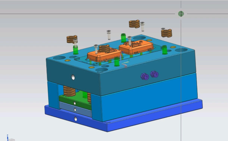
Task: Click the hole in the green ejector plate
Action: click(75, 103)
